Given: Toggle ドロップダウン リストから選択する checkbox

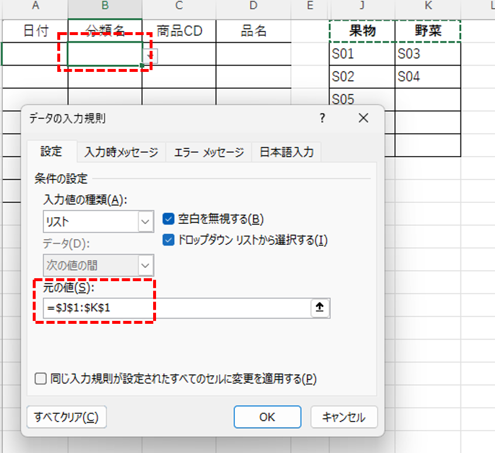Looking at the screenshot, I should tap(168, 240).
